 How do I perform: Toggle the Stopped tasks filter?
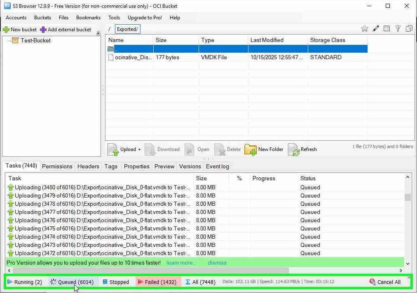(x=116, y=282)
